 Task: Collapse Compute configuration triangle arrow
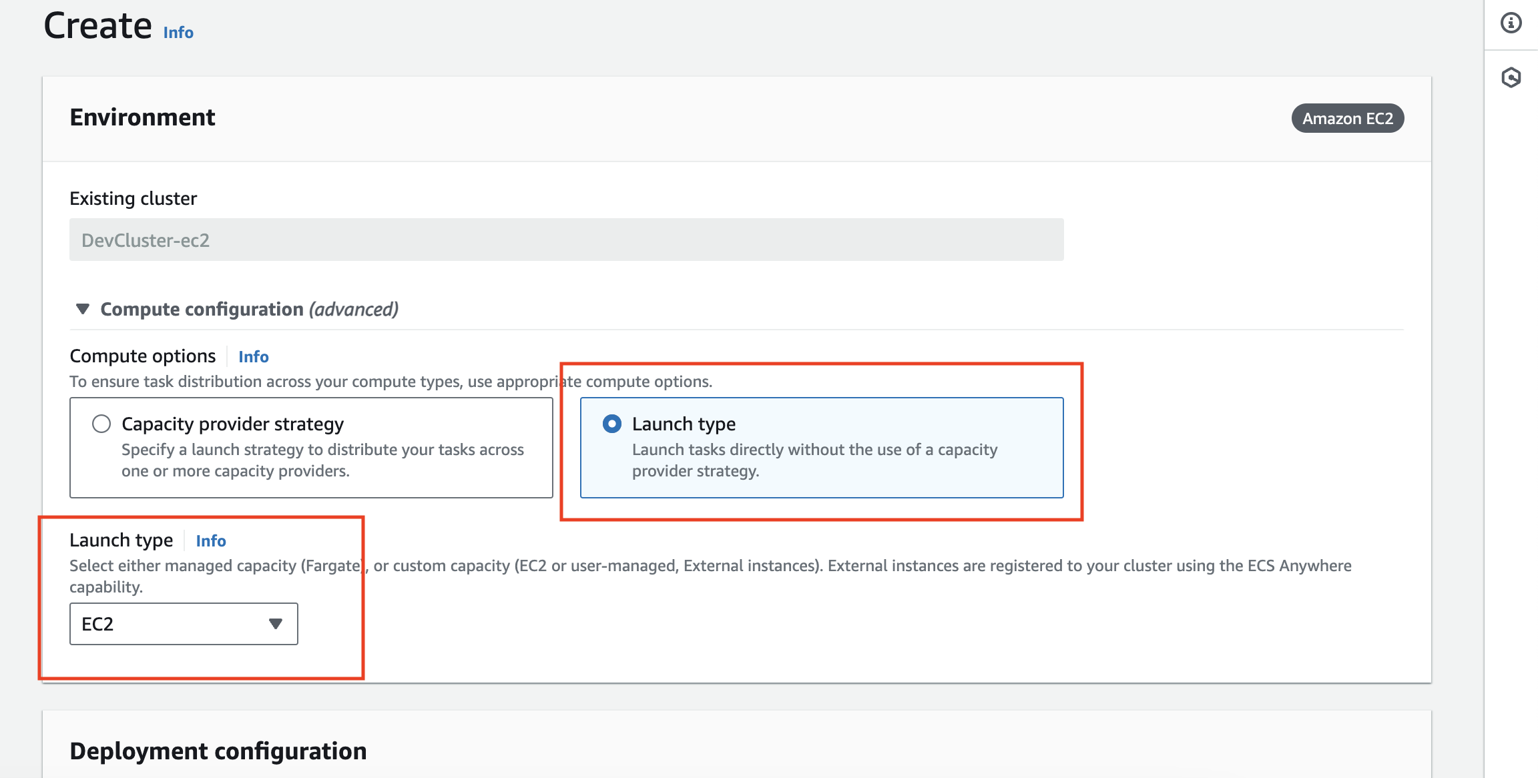click(83, 309)
